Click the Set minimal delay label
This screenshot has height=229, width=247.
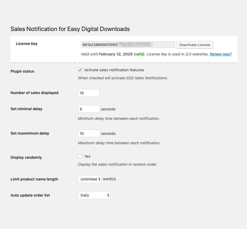coord(26,109)
